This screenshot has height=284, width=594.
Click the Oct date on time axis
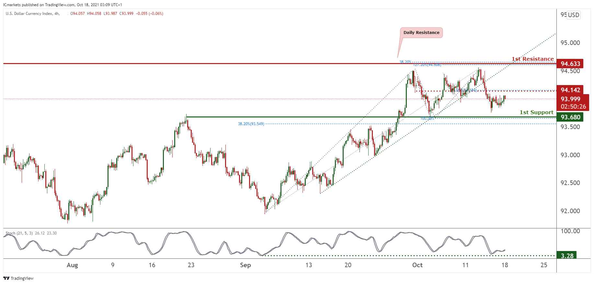click(417, 265)
